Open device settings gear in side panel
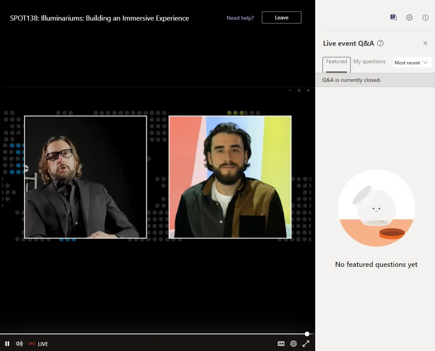Screen dimensions: 435x351 pyautogui.click(x=409, y=17)
